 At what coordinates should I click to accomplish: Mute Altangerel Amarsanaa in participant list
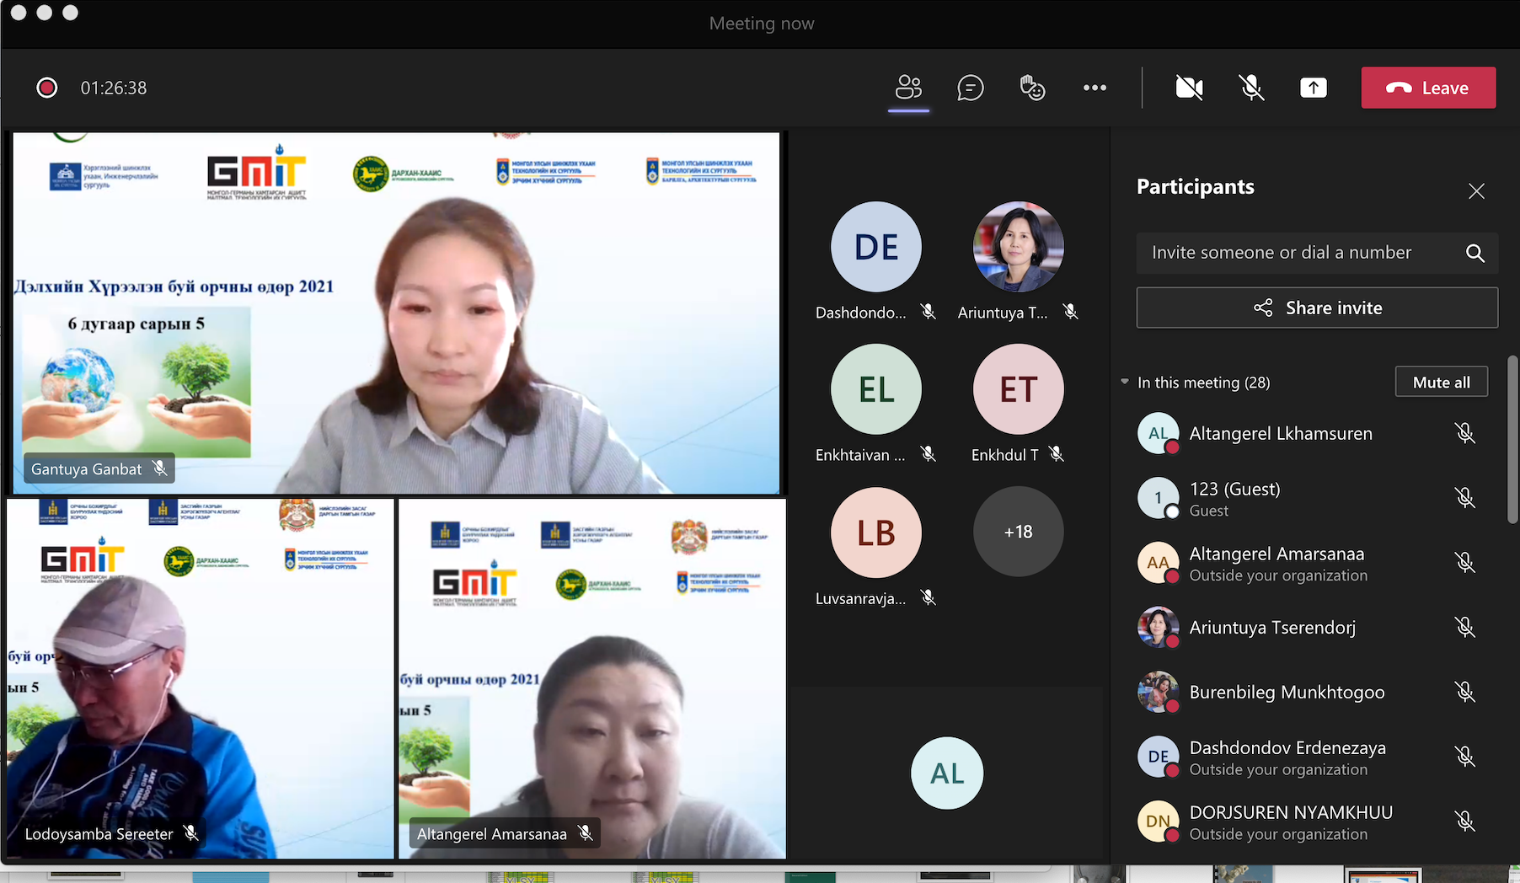point(1464,562)
